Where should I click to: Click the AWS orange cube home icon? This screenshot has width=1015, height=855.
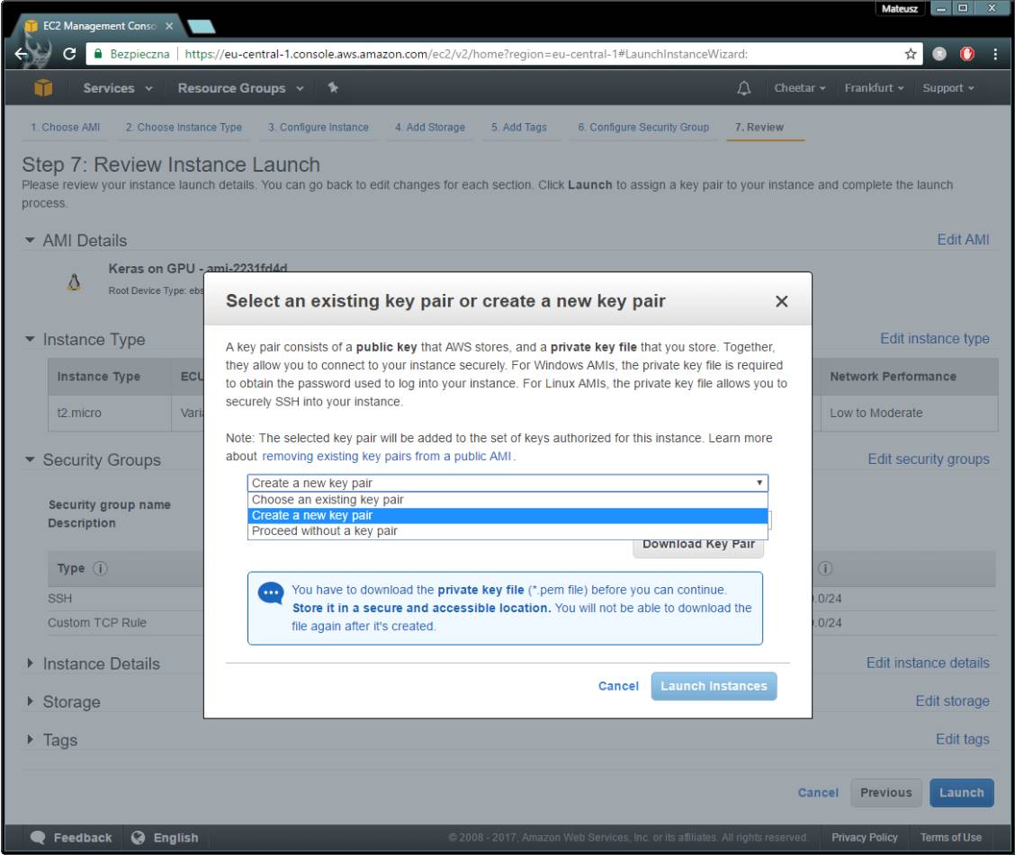pos(41,89)
